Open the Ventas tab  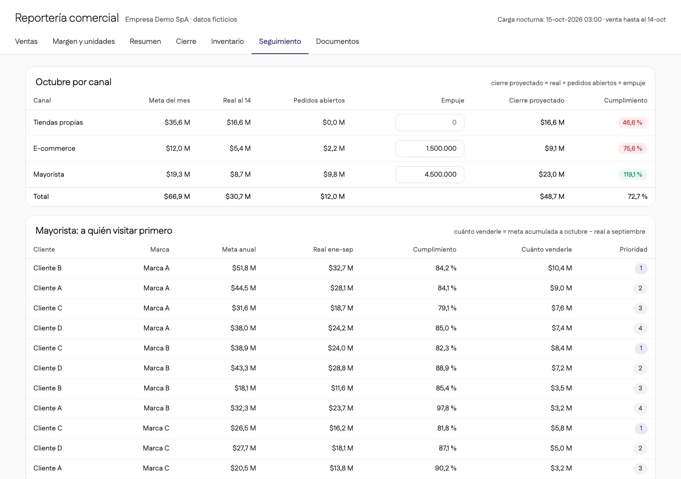26,41
